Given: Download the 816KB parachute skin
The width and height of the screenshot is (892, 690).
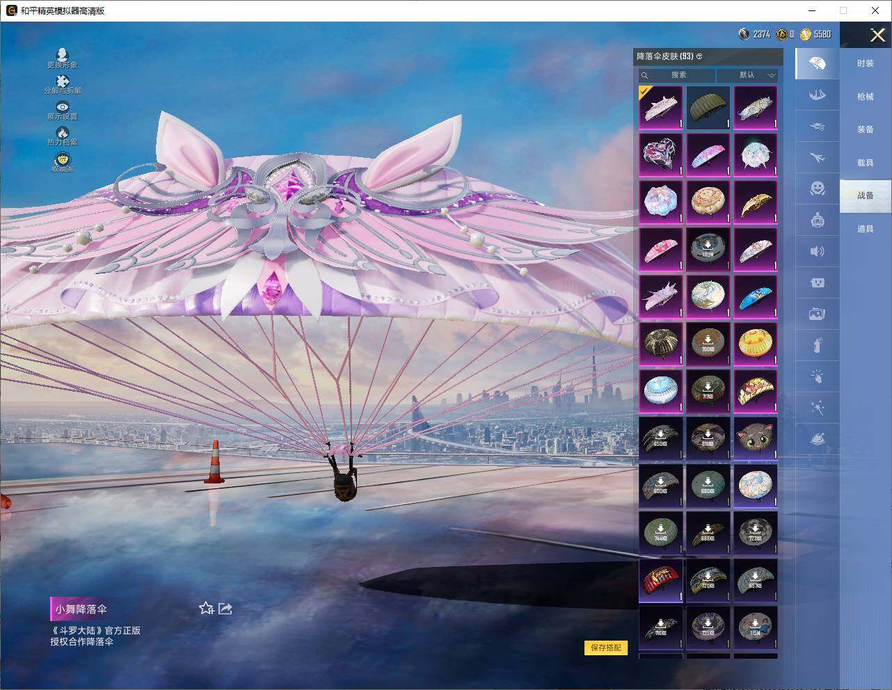Looking at the screenshot, I should coord(708,439).
